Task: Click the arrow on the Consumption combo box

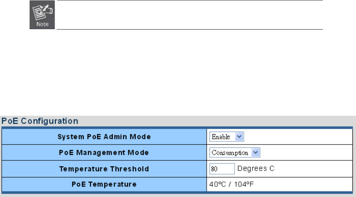Action: [x=256, y=153]
